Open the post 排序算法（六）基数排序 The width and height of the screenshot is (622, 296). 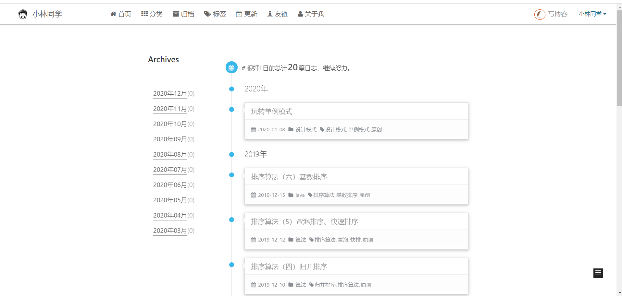[289, 177]
